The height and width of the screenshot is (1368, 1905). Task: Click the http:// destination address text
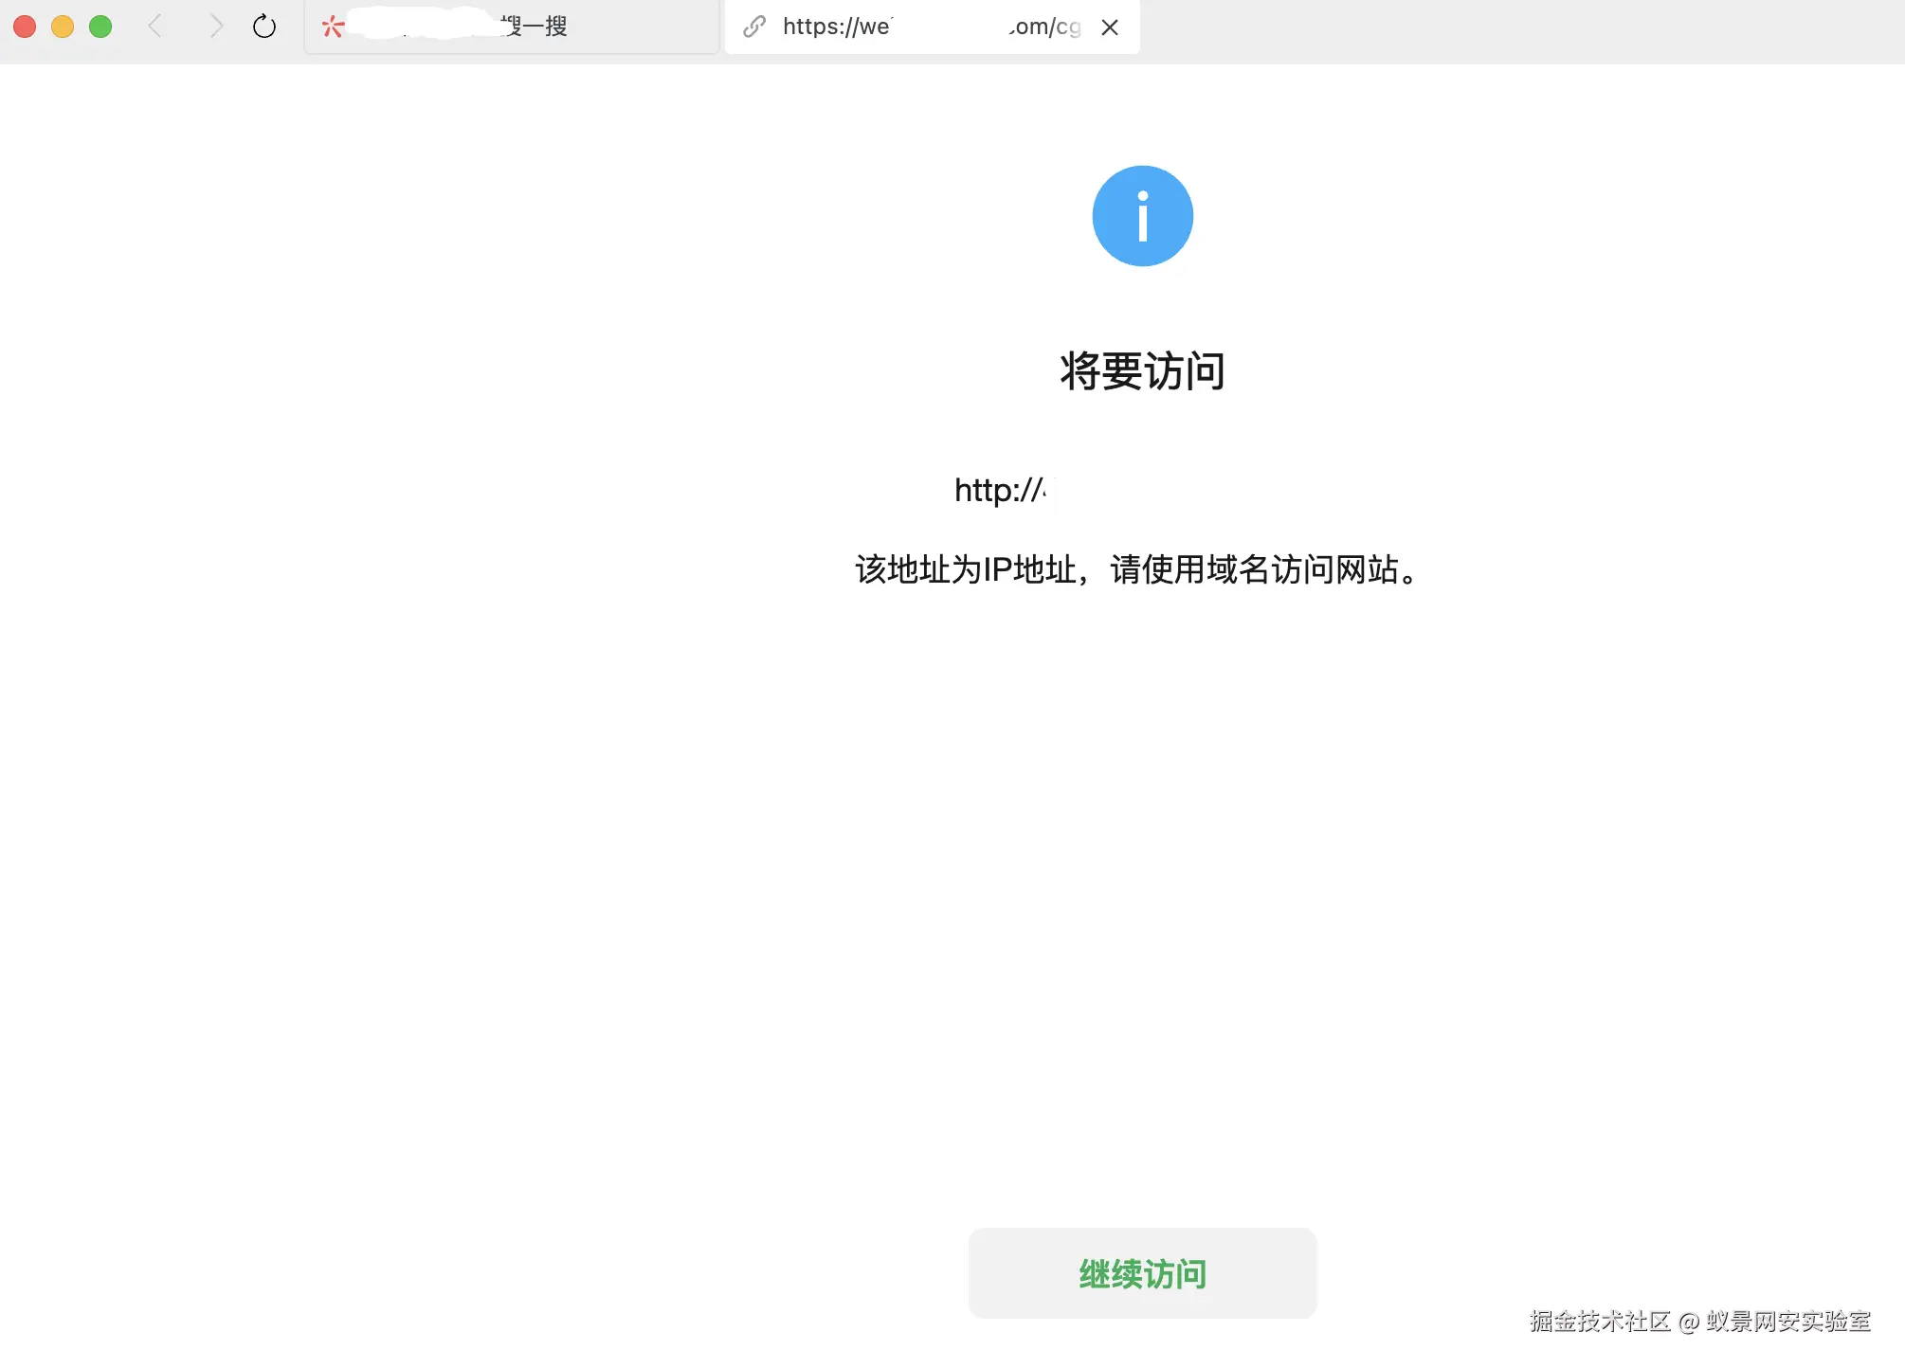tap(1000, 491)
